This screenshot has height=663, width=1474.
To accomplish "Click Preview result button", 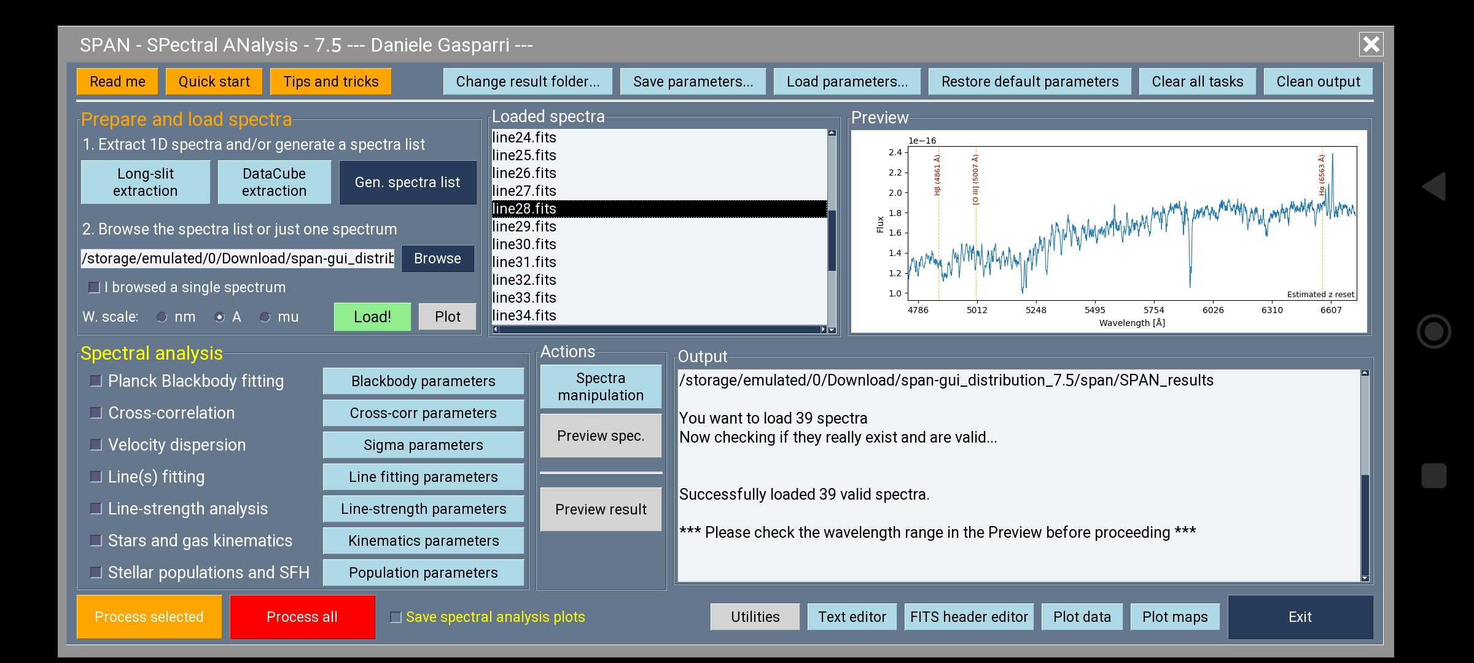I will click(x=601, y=510).
